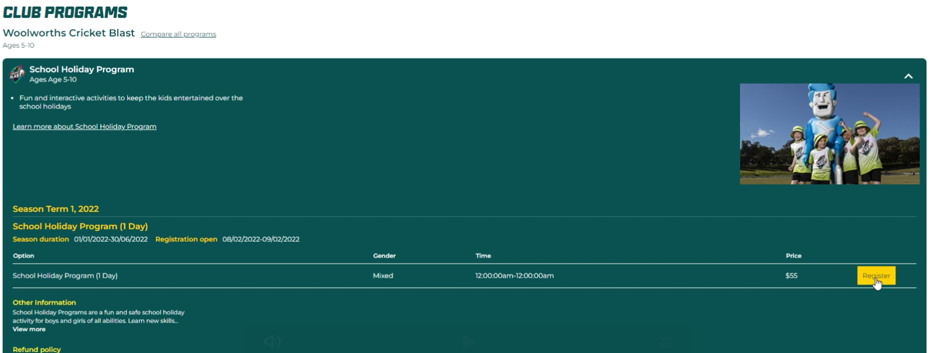931x353 pixels.
Task: Click the $55 price value
Action: tap(791, 275)
